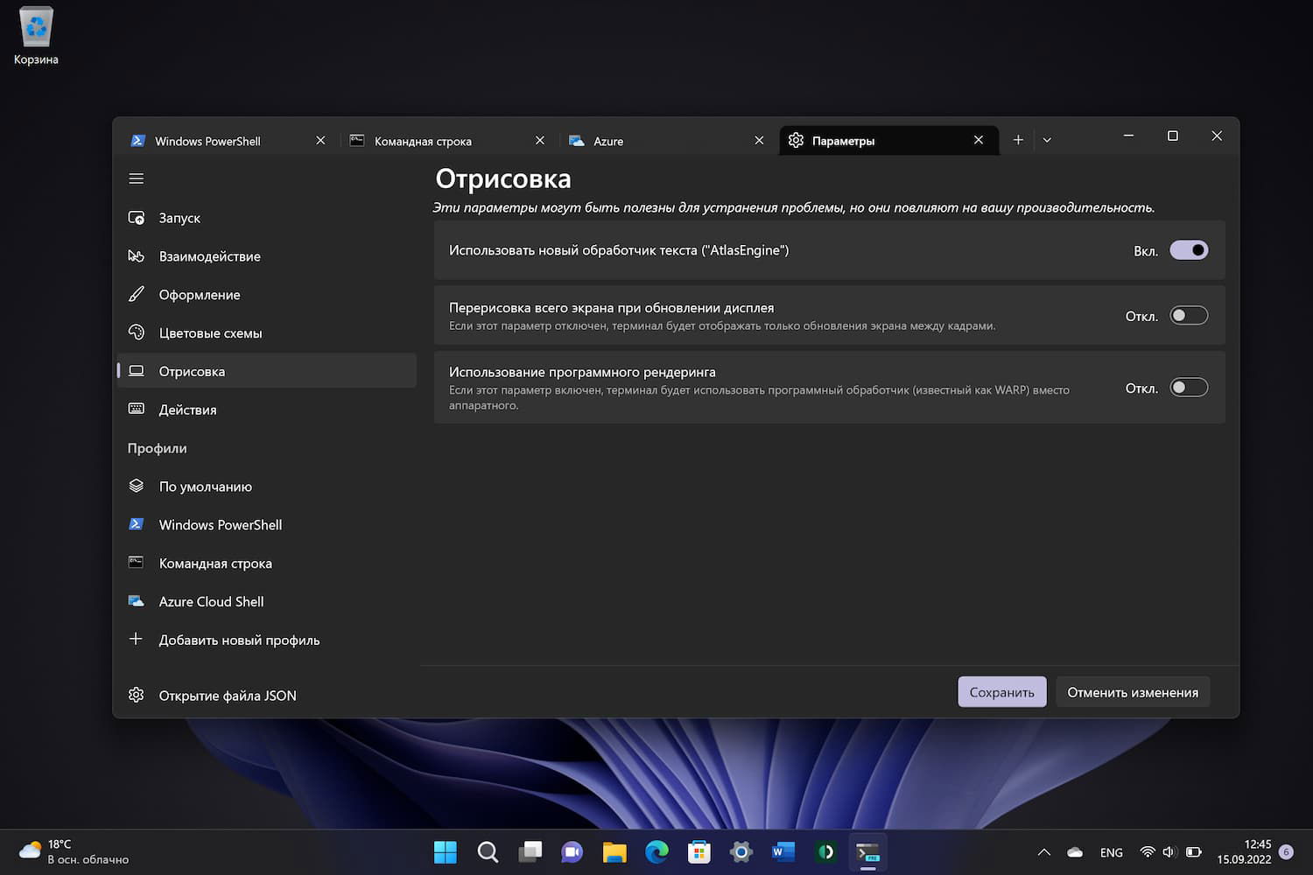Open the Запуск settings section

[179, 218]
